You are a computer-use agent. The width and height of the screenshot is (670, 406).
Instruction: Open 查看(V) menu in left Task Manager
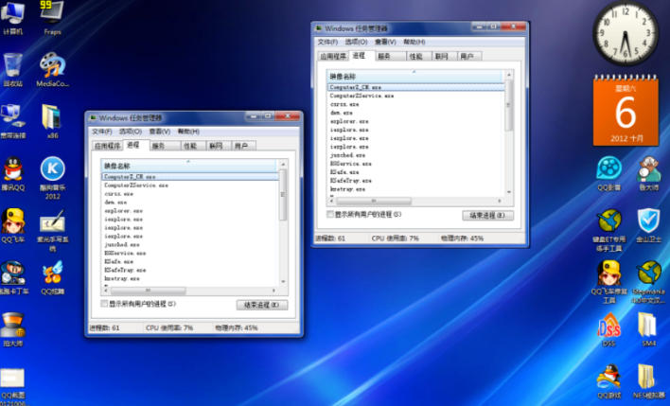pos(160,132)
